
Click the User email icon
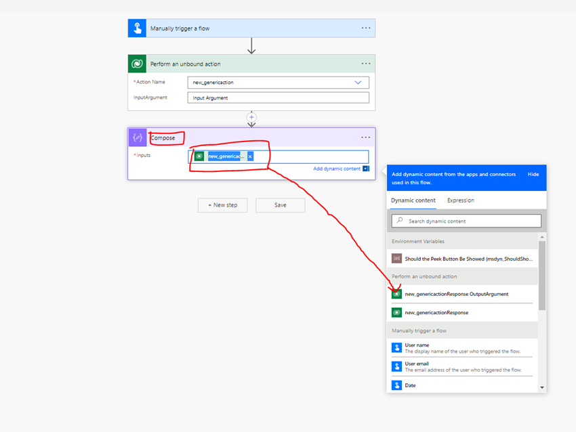pos(396,366)
